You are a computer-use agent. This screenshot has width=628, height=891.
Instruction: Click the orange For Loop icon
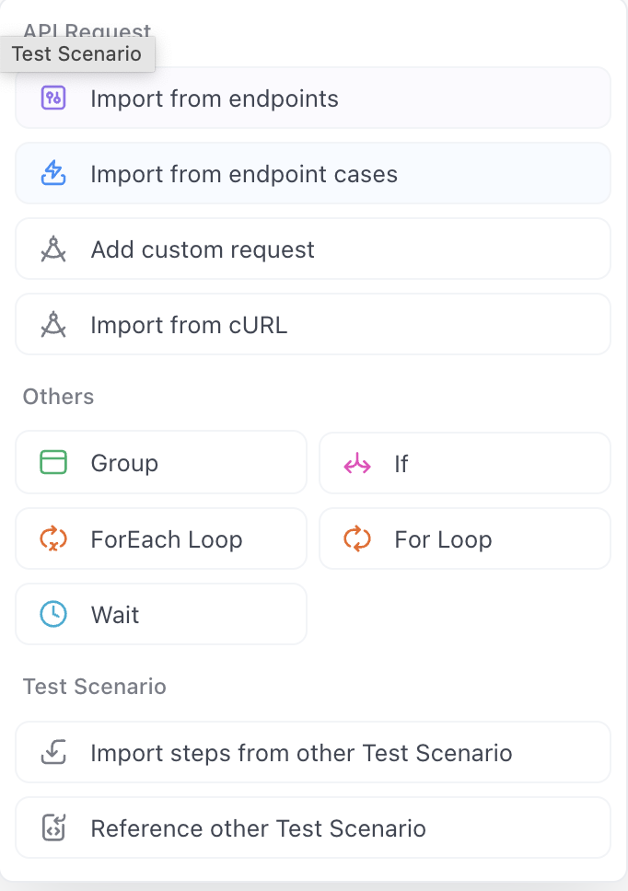tap(357, 538)
